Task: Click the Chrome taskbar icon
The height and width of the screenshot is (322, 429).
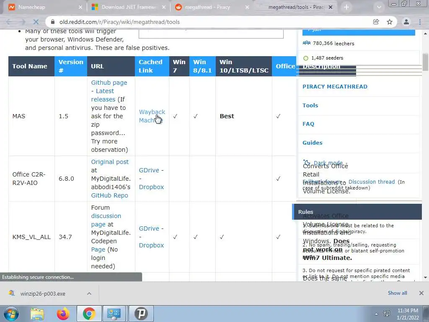Action: [x=89, y=314]
